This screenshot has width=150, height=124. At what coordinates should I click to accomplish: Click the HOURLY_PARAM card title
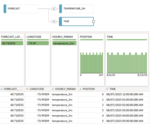pos(62,37)
